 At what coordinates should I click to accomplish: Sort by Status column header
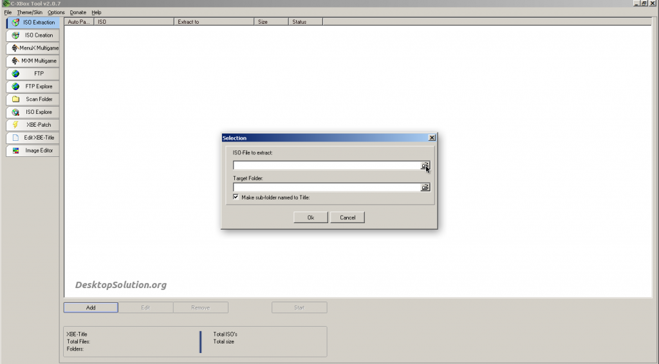tap(306, 22)
